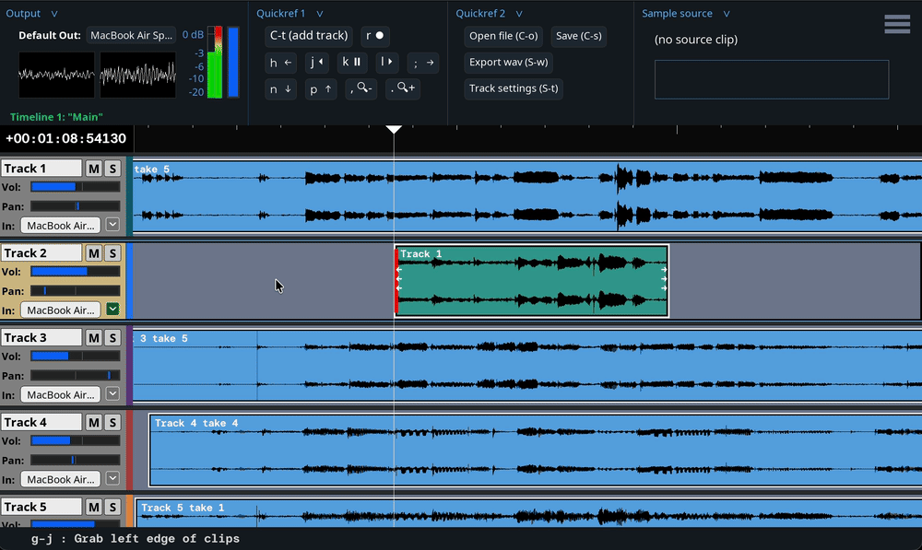
Task: Solo Track 3 using the S button
Action: pos(112,338)
